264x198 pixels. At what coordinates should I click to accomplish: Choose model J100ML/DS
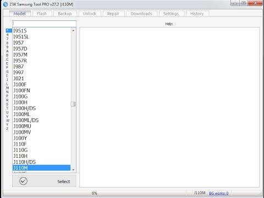point(42,120)
